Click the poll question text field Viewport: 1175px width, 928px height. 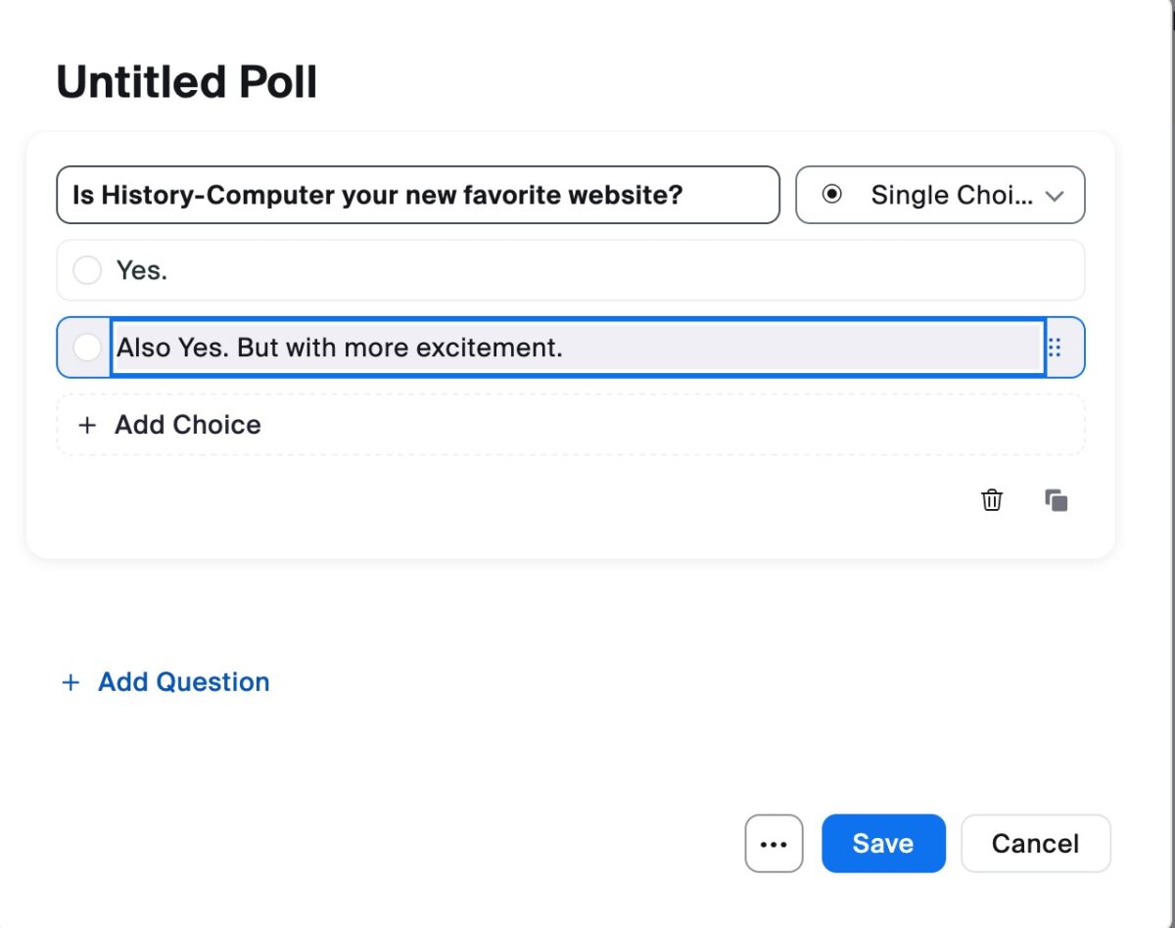click(418, 195)
